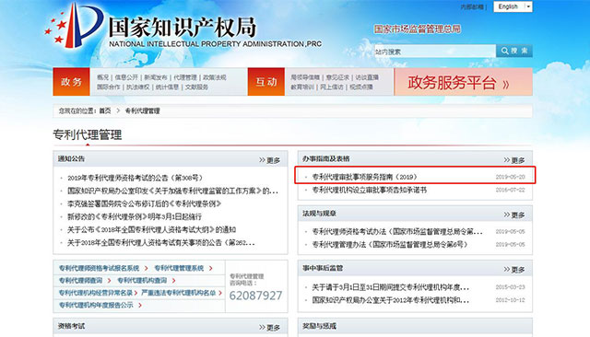This screenshot has height=337, width=590.
Task: Open the 文献服务 menu item
Action: tap(196, 87)
